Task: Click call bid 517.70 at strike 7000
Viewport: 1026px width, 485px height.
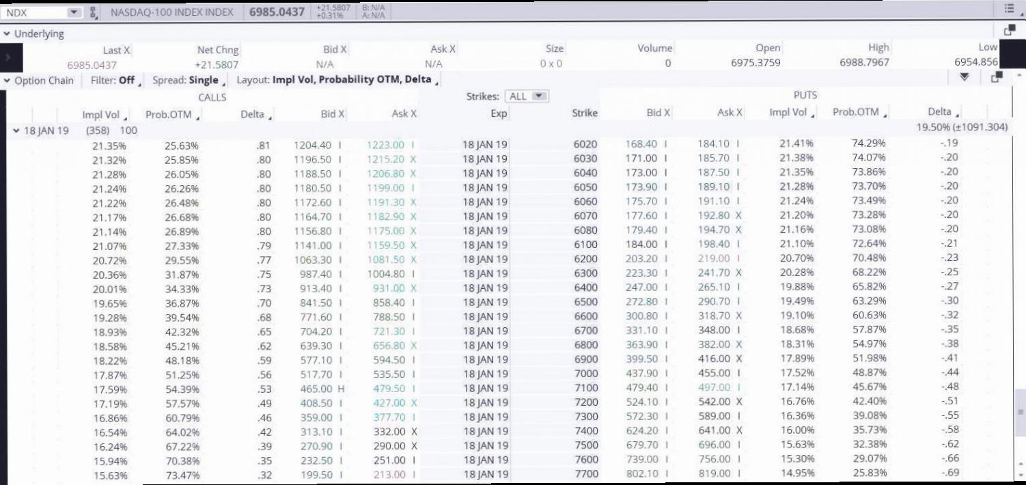Action: 316,374
